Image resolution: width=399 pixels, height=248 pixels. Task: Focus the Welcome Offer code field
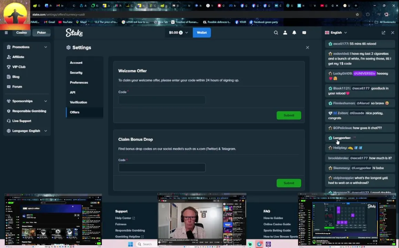[x=162, y=100]
